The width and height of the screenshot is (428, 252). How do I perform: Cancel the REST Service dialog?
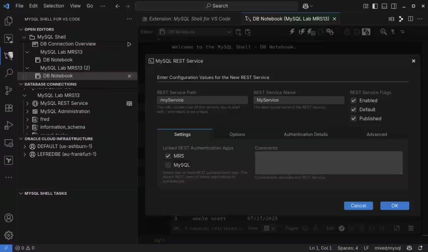click(358, 206)
